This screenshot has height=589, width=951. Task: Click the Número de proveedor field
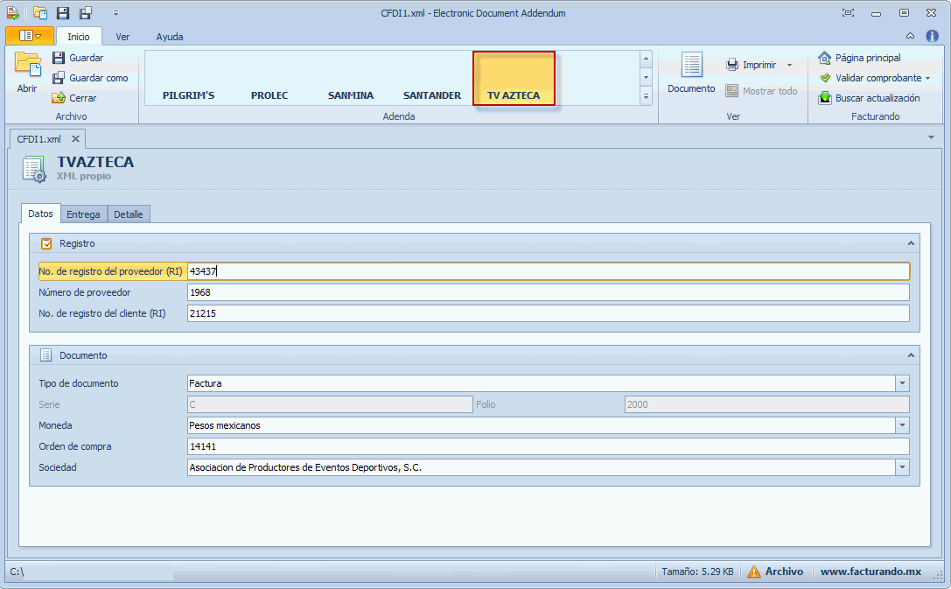tap(549, 292)
